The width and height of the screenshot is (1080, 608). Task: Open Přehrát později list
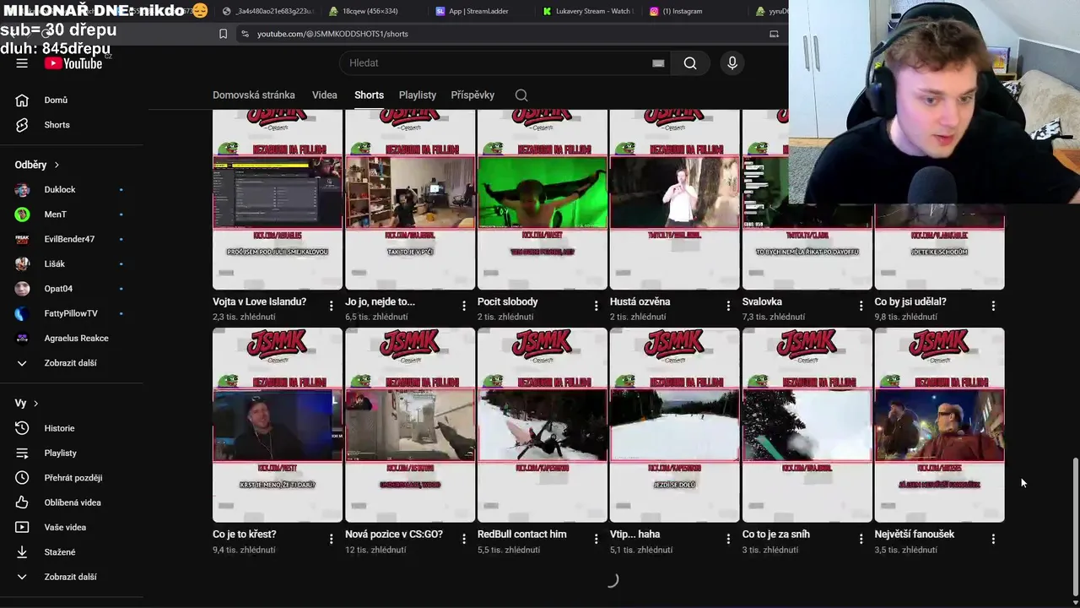click(72, 478)
